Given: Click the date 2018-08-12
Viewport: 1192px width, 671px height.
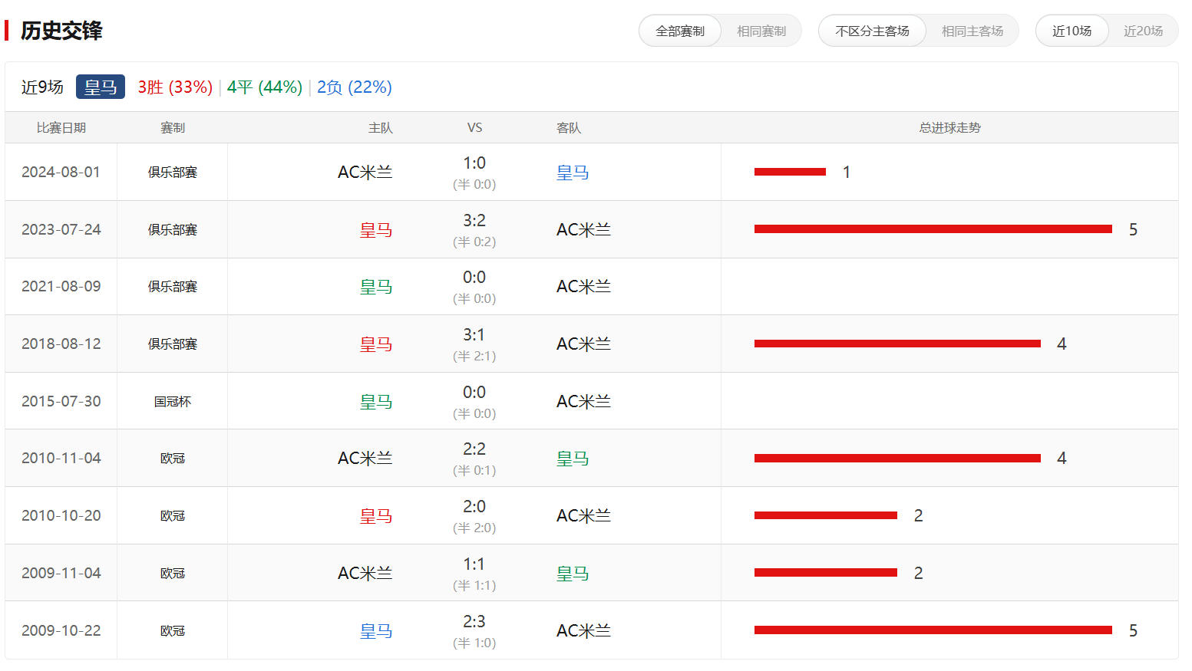Looking at the screenshot, I should tap(61, 344).
